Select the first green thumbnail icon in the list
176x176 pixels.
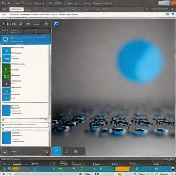[x=6, y=69]
